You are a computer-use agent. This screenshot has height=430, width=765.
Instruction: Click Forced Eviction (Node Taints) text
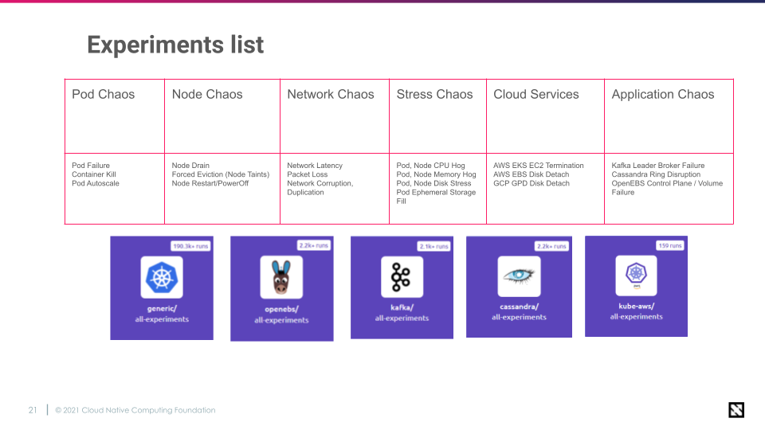[221, 174]
